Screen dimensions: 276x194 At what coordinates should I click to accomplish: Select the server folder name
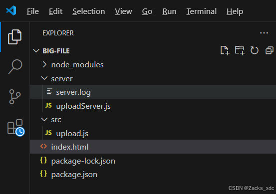[x=62, y=79]
